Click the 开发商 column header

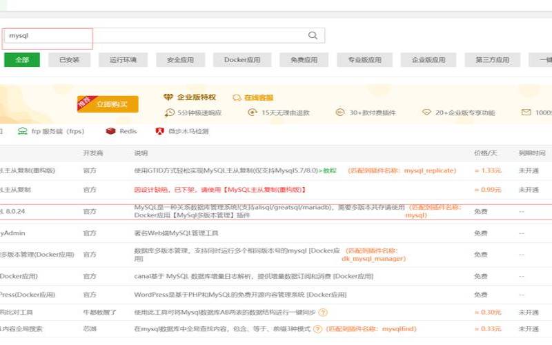pyautogui.click(x=93, y=153)
